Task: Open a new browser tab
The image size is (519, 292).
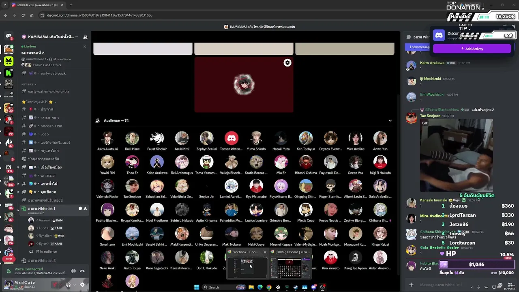Action: [x=71, y=5]
